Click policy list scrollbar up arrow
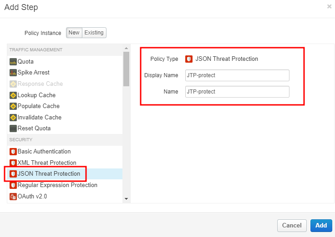This screenshot has height=237, width=335. click(x=126, y=48)
